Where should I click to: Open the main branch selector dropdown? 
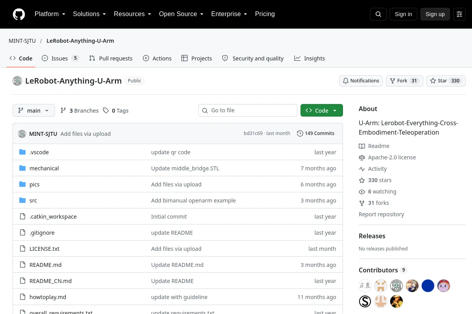coord(34,110)
